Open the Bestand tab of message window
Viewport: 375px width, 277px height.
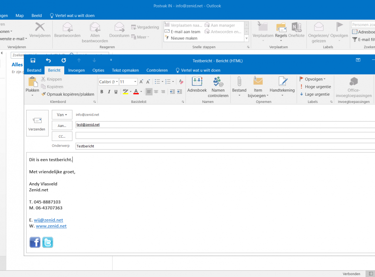click(34, 70)
